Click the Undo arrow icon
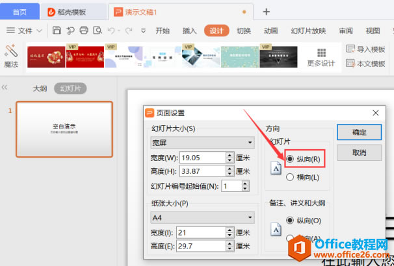This screenshot has width=394, height=266. [x=112, y=30]
